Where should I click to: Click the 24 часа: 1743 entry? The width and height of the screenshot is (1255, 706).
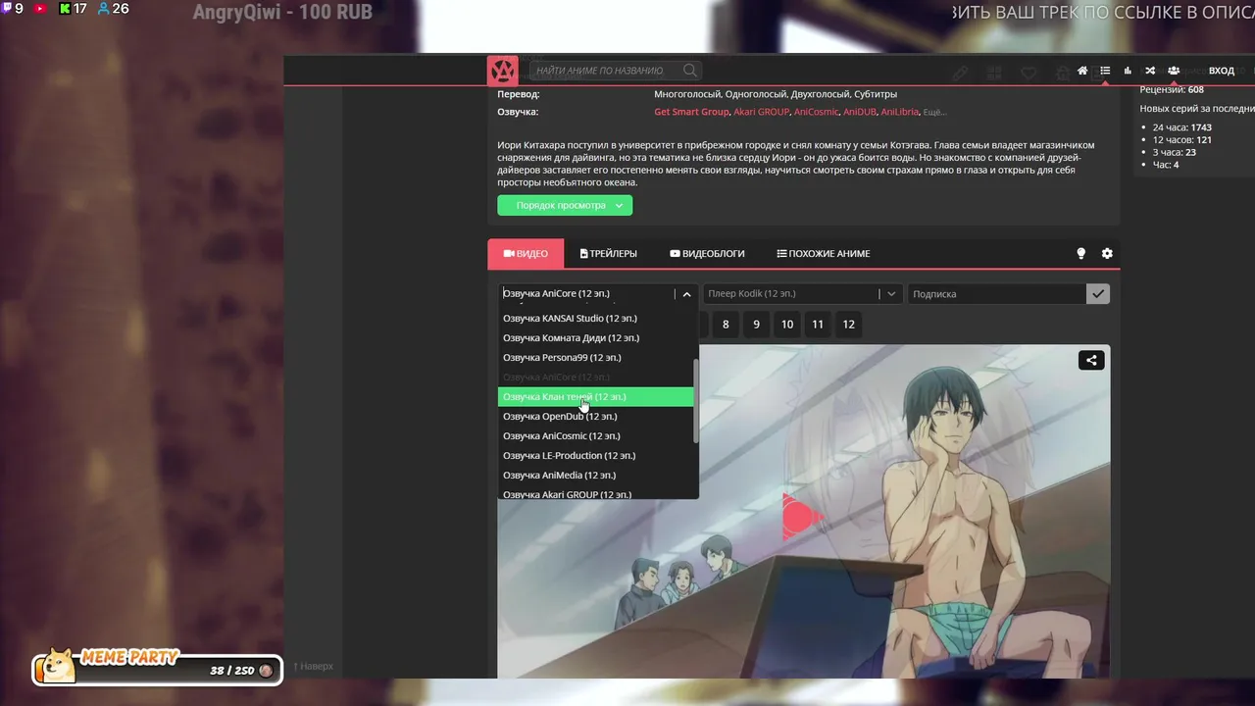(x=1182, y=127)
